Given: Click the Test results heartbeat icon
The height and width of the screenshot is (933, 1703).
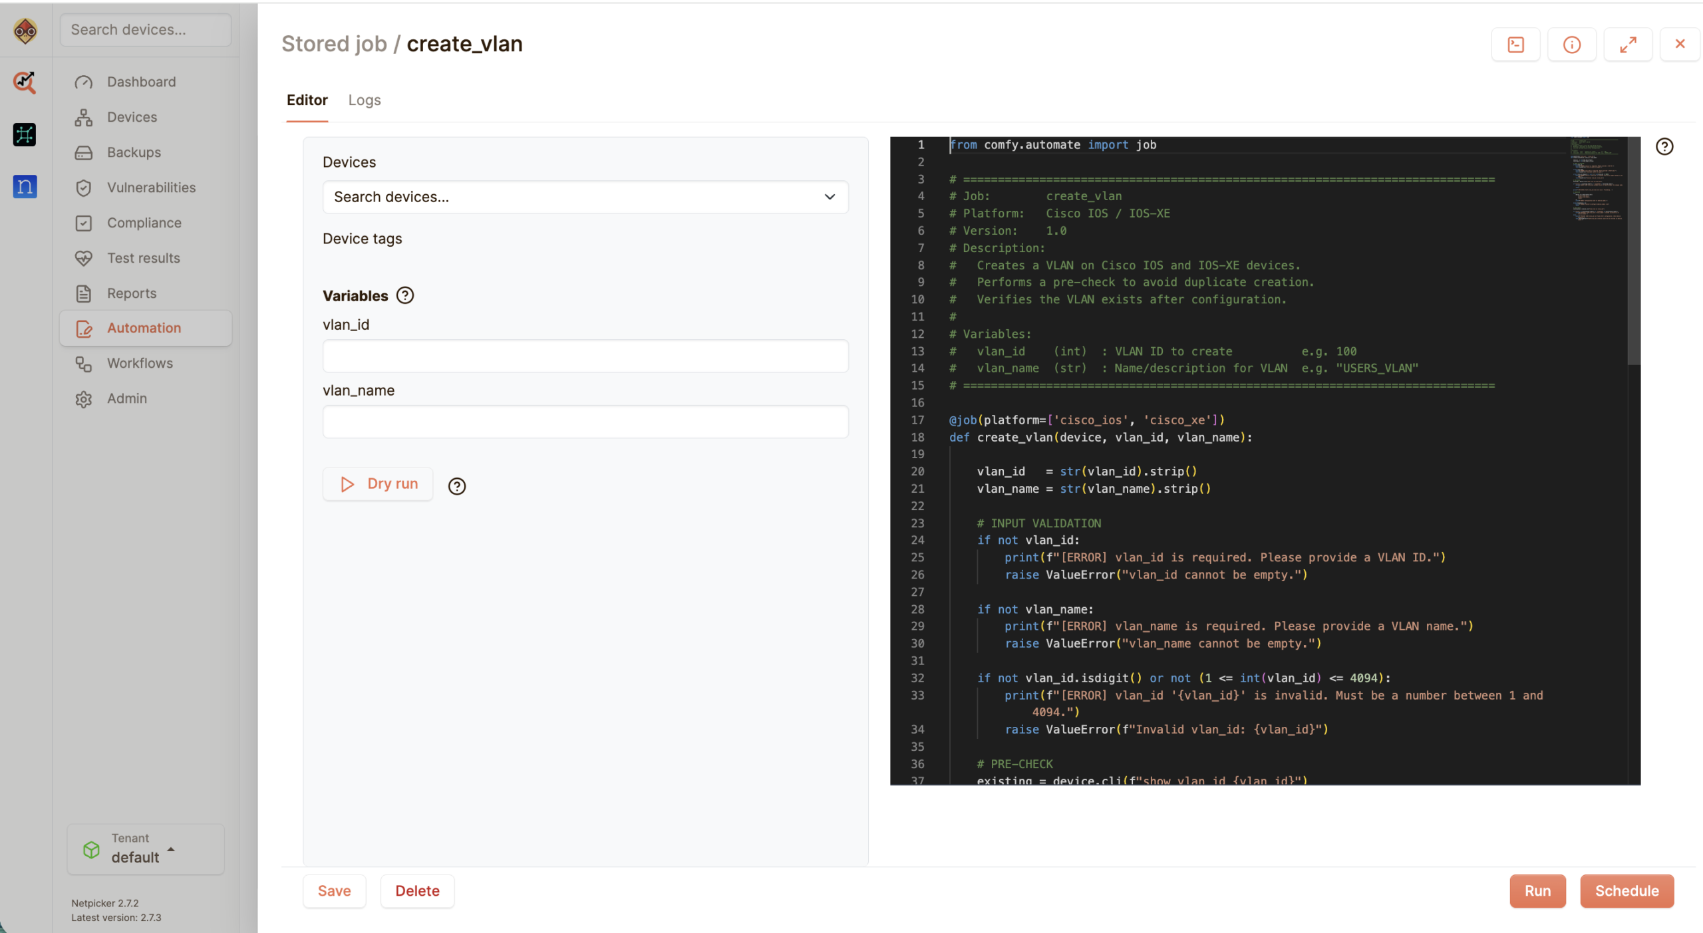Looking at the screenshot, I should [x=84, y=259].
